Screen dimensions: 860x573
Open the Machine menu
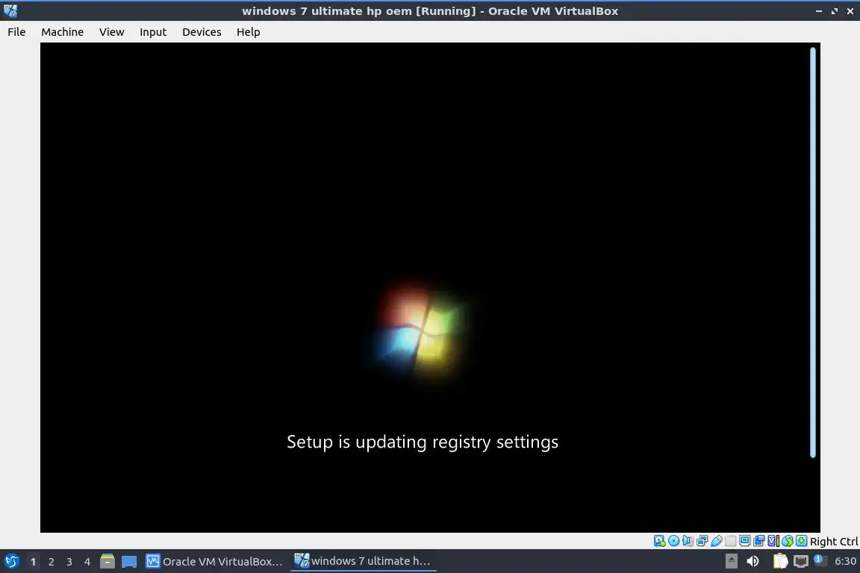click(x=63, y=32)
